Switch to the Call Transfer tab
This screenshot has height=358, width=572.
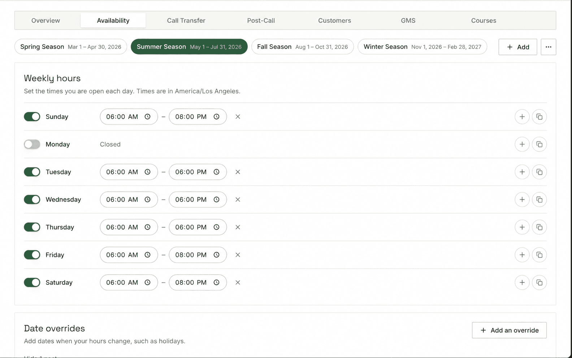(x=186, y=21)
